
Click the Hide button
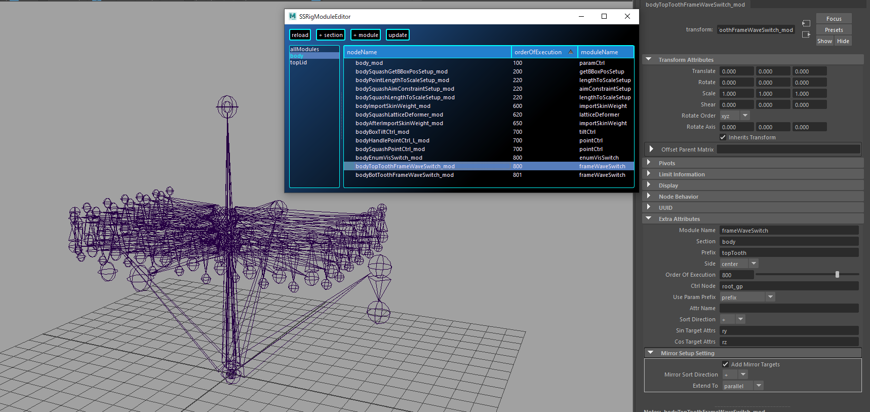pos(843,41)
